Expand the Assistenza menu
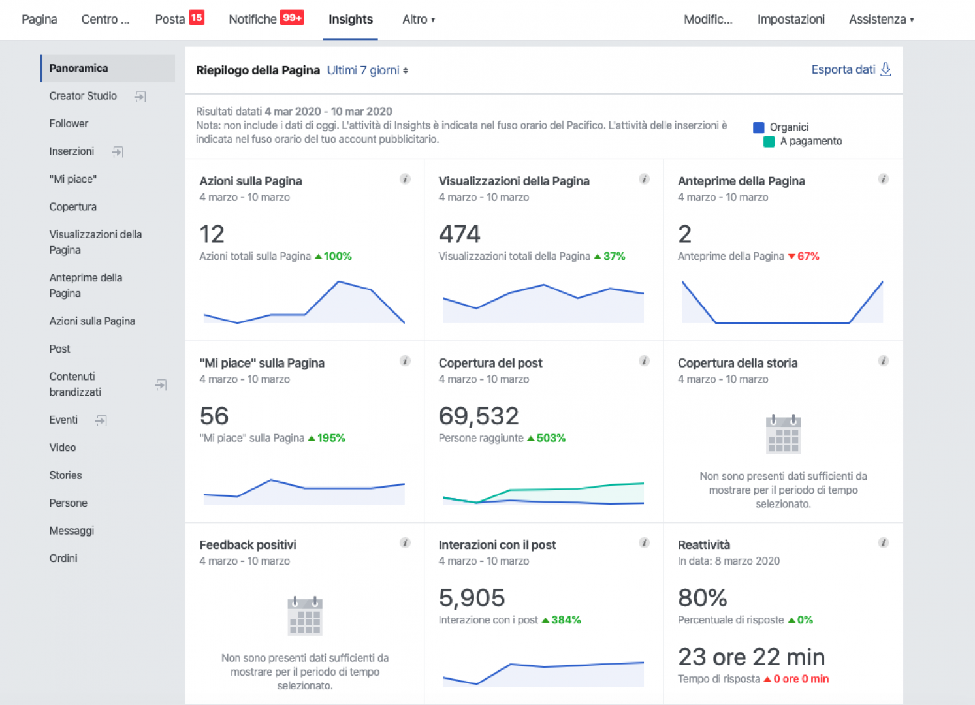 pos(881,20)
